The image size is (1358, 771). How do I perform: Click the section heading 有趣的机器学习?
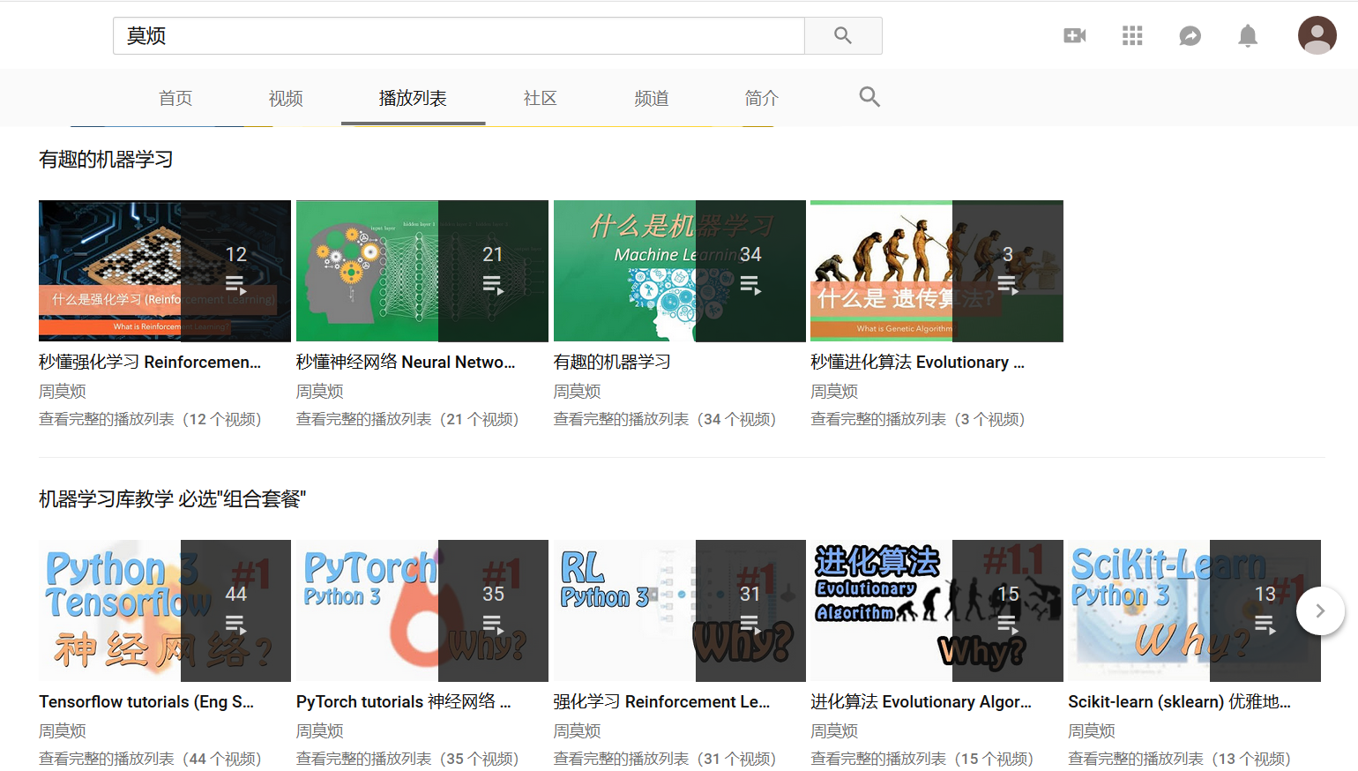click(x=106, y=160)
